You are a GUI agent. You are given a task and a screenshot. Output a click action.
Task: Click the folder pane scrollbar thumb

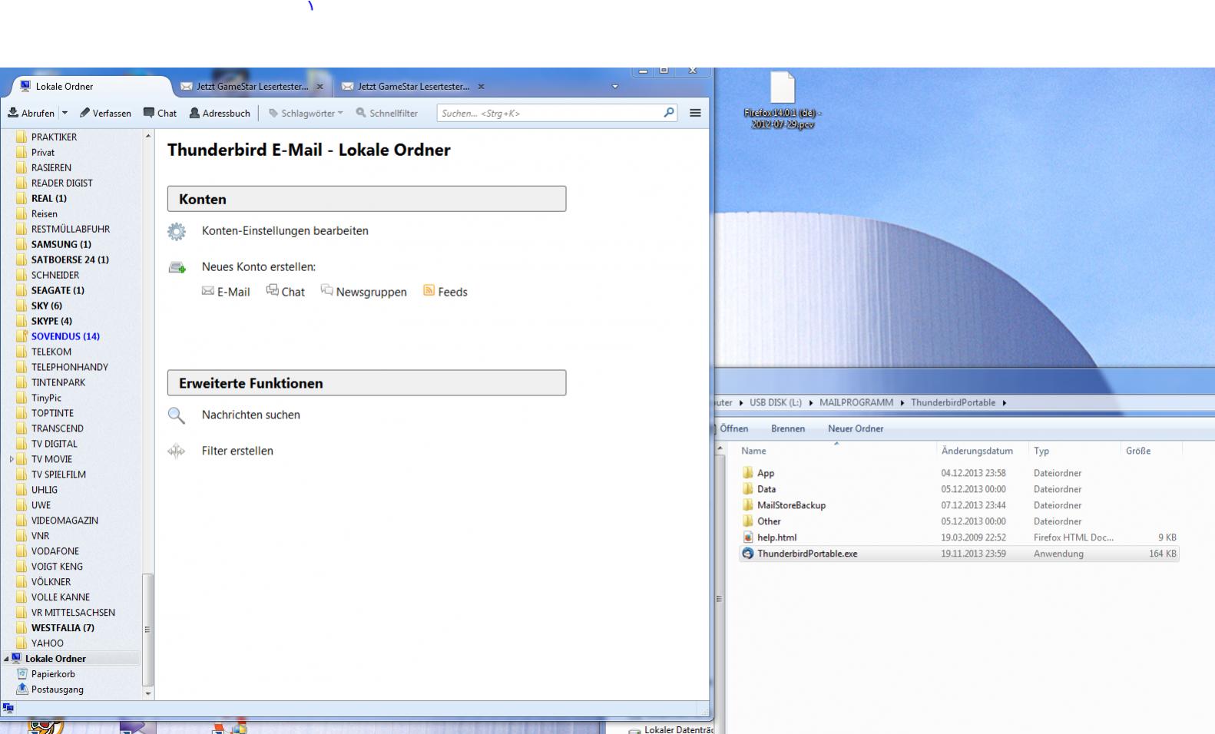point(147,629)
